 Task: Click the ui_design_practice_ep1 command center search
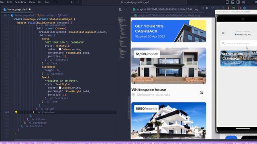(x=135, y=2)
